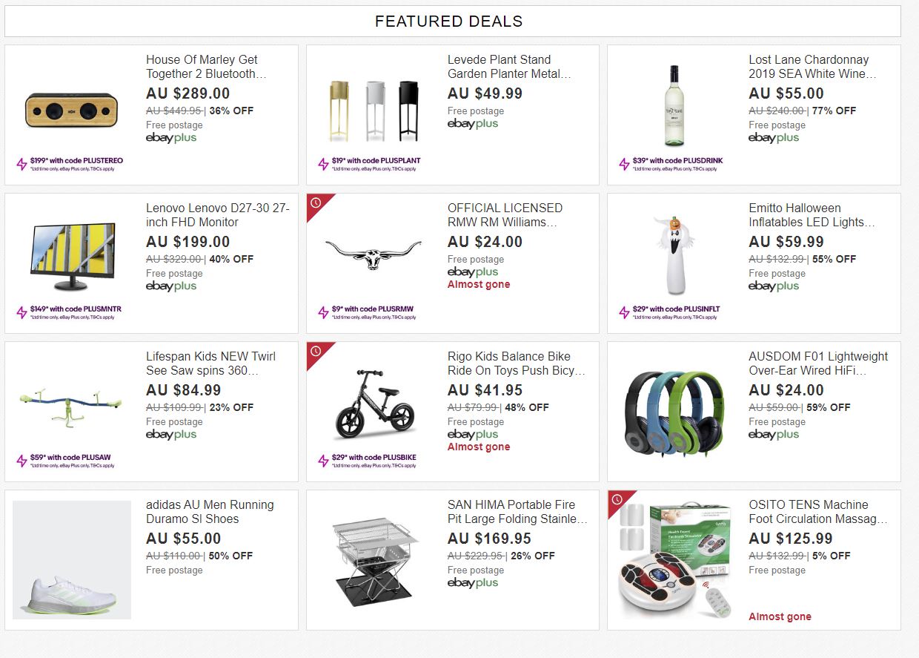Click the red clock badge on RM Williams deal

pos(316,203)
